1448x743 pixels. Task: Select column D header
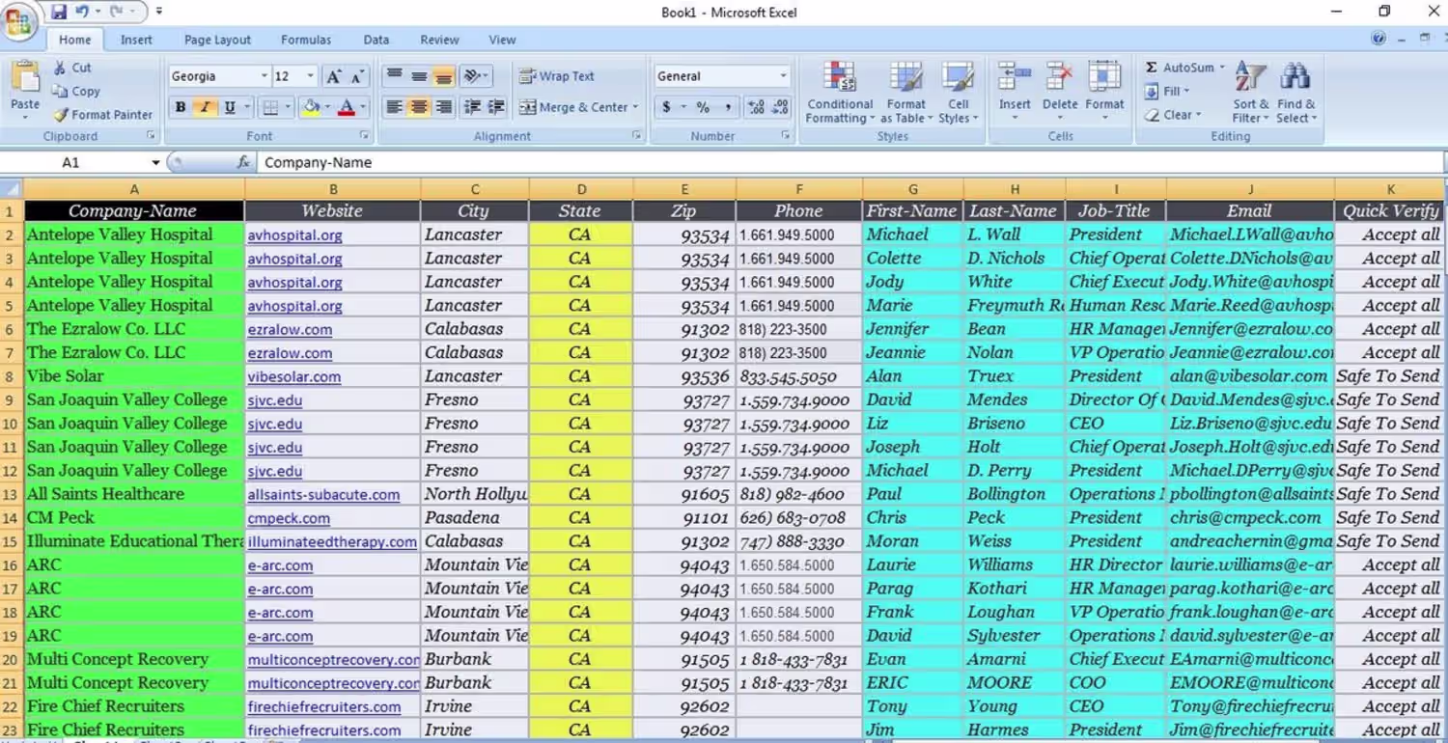[x=581, y=189]
